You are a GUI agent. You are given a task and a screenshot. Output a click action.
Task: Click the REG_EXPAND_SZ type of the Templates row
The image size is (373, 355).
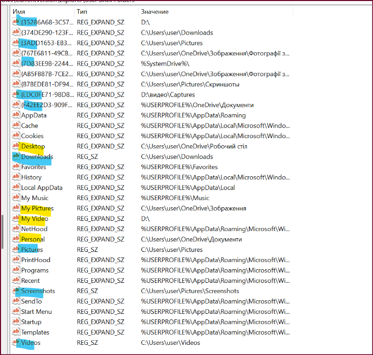[101, 332]
